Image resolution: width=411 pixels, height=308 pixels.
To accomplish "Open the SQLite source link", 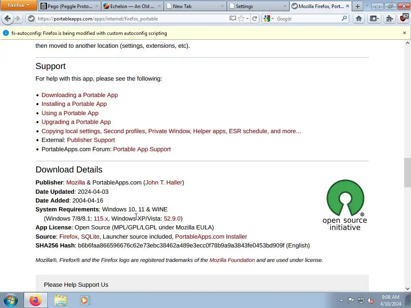I will tap(90, 237).
